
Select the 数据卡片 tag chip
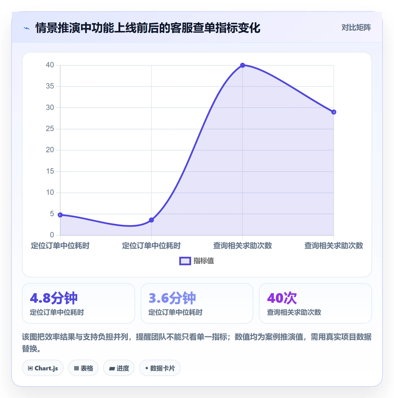click(x=160, y=368)
